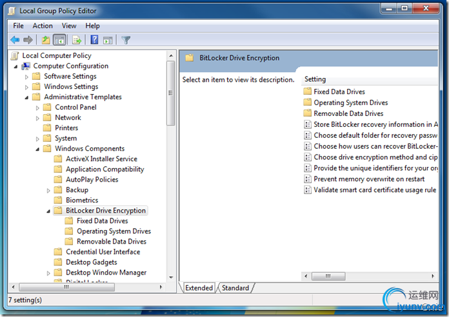The image size is (449, 317).
Task: Click the settings list horizontal scrollbar thumb
Action: pyautogui.click(x=328, y=276)
